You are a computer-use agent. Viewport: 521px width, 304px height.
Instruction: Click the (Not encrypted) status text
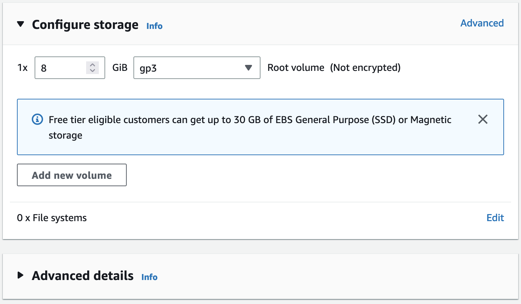pyautogui.click(x=365, y=68)
